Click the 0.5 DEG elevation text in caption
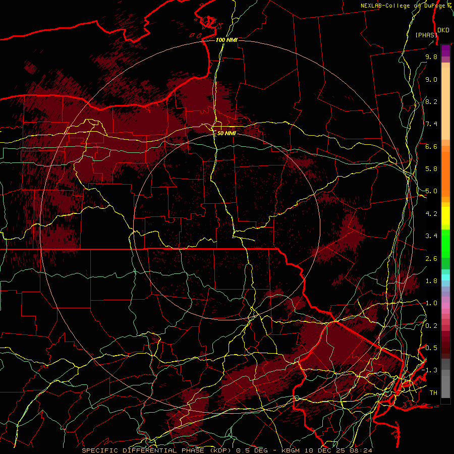 (x=253, y=450)
